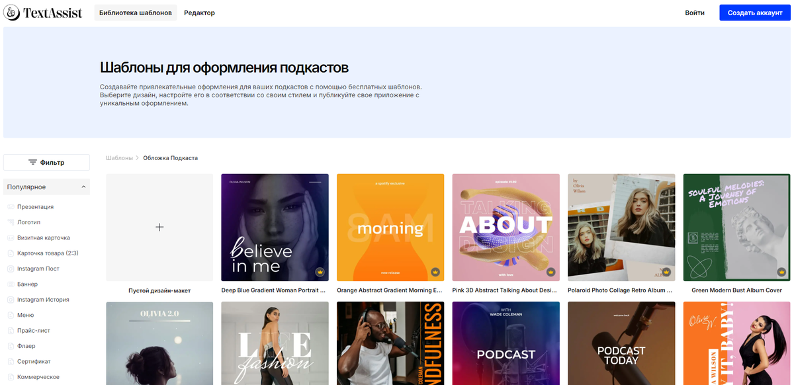This screenshot has height=385, width=794.
Task: Click the Визитная карточка sidebar icon
Action: (x=9, y=237)
